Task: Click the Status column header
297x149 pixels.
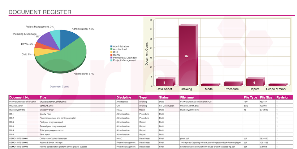Action: click(x=164, y=98)
